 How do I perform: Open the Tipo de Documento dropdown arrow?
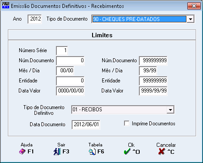(x=190, y=19)
